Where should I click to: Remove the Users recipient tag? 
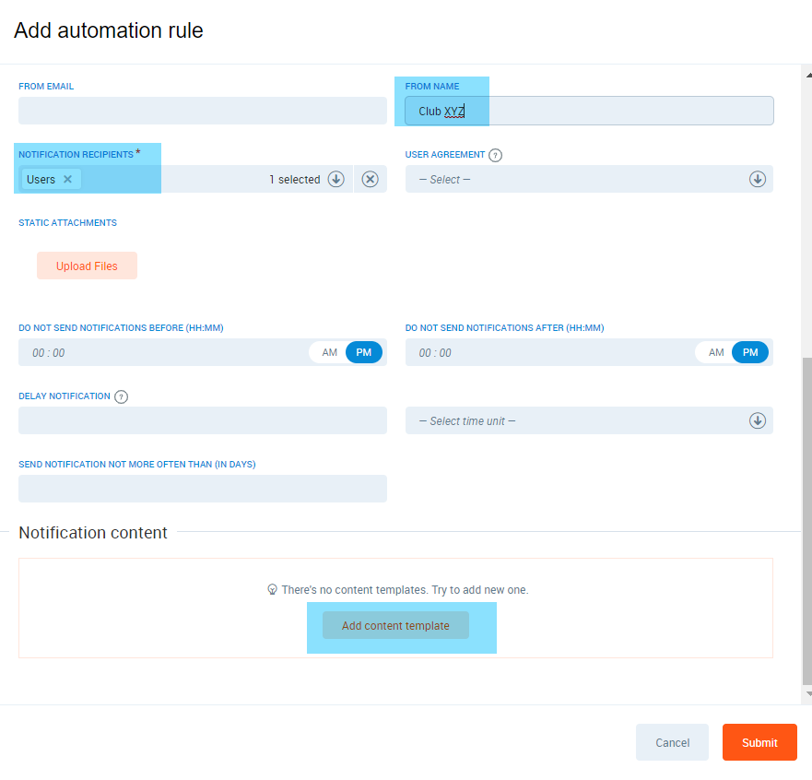click(67, 180)
